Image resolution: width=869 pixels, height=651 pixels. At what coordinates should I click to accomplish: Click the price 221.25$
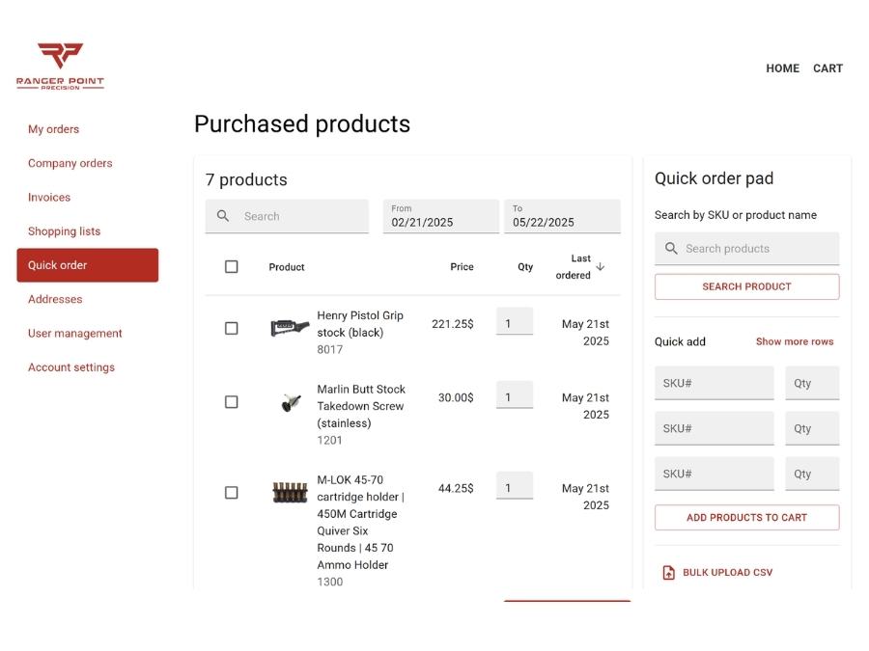(453, 324)
